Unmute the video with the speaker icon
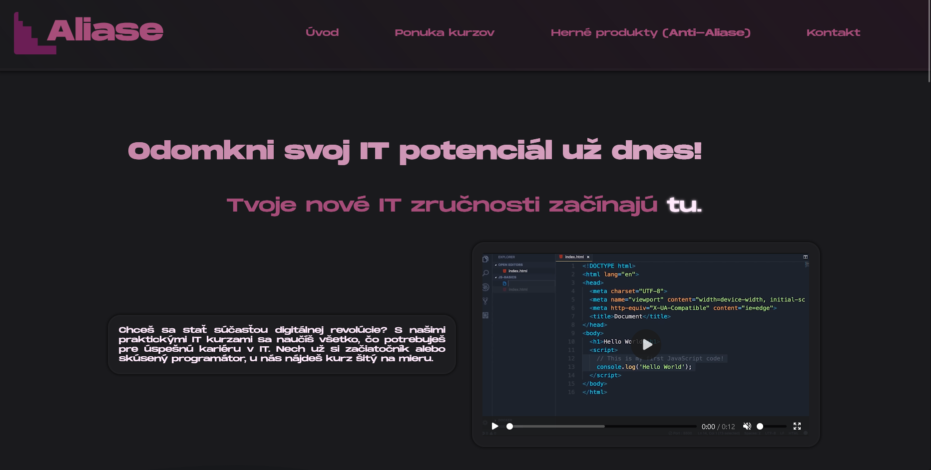 (x=747, y=426)
